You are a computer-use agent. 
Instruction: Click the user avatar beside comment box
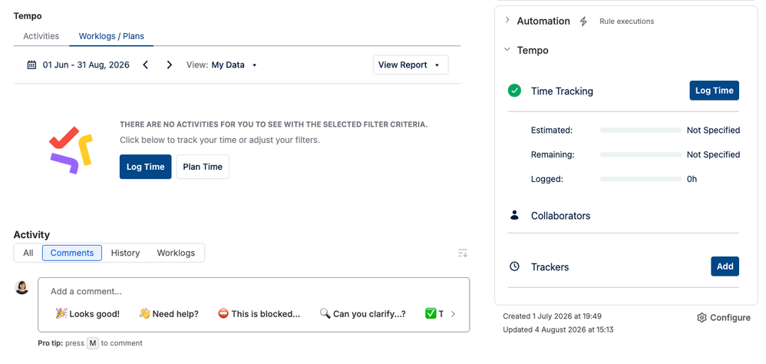22,287
